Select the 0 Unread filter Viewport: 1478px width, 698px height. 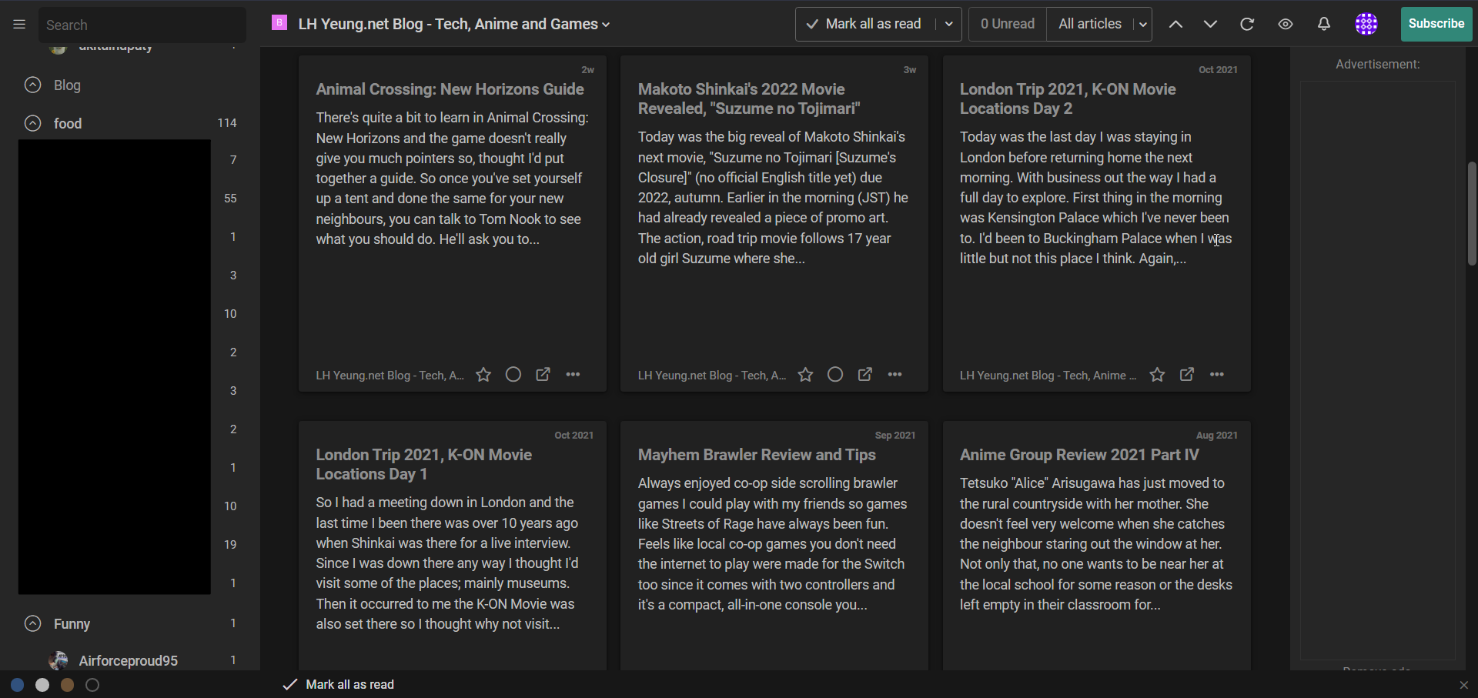[1007, 24]
